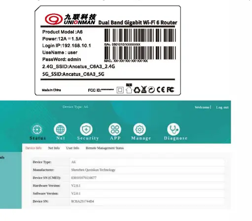
Task: Select the Hardware Version value V2.0.1
Action: tap(76, 185)
